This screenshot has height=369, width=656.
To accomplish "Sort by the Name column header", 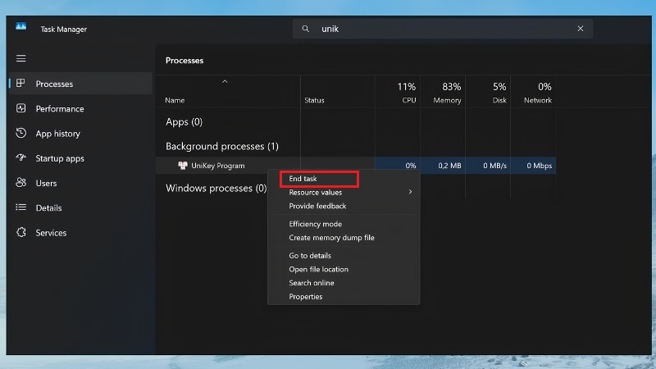I will point(175,100).
